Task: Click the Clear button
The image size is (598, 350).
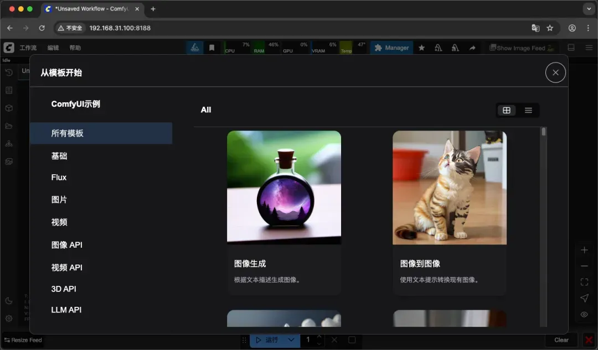Action: click(561, 340)
